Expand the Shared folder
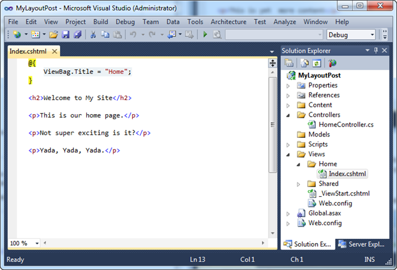This screenshot has width=397, height=270. tap(298, 184)
